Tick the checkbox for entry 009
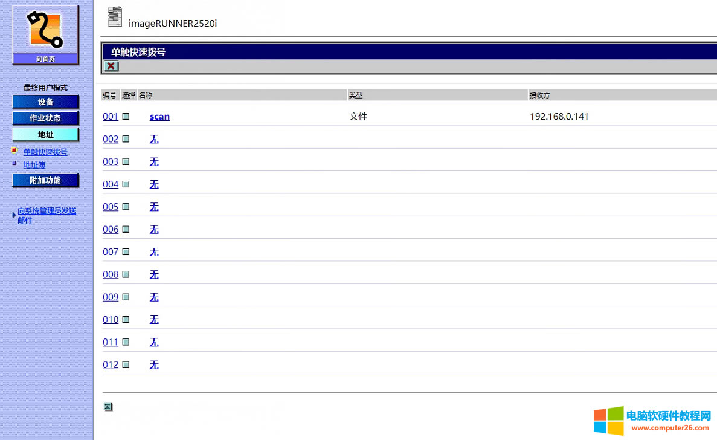This screenshot has height=440, width=717. [126, 297]
